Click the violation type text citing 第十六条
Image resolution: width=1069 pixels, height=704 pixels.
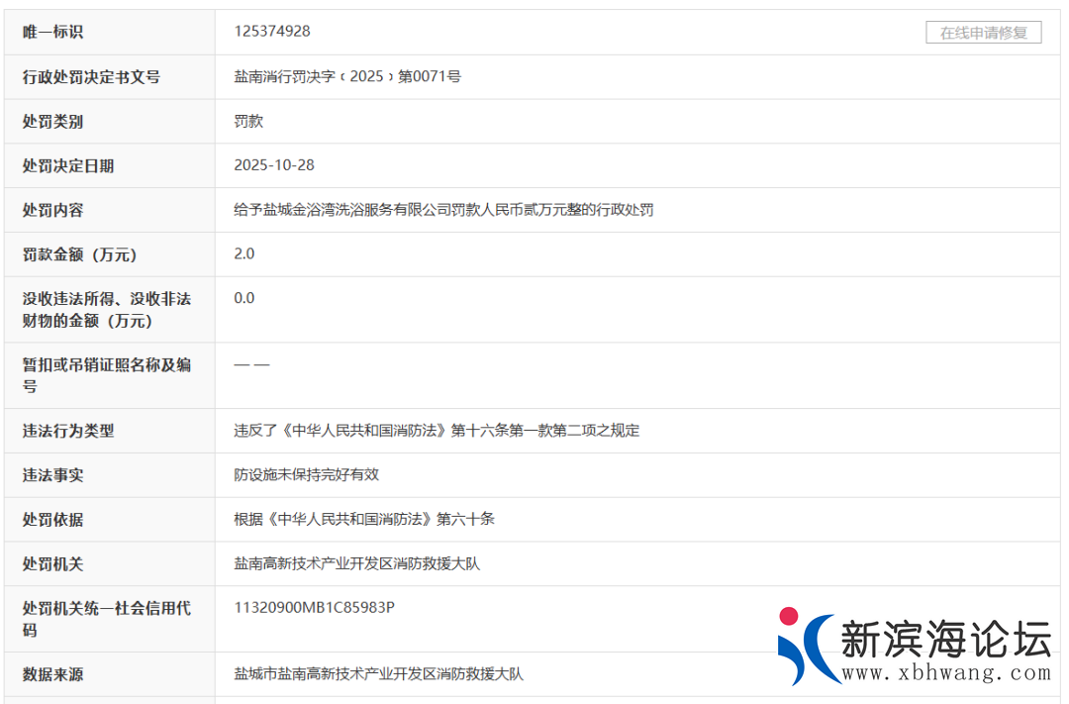click(x=437, y=431)
